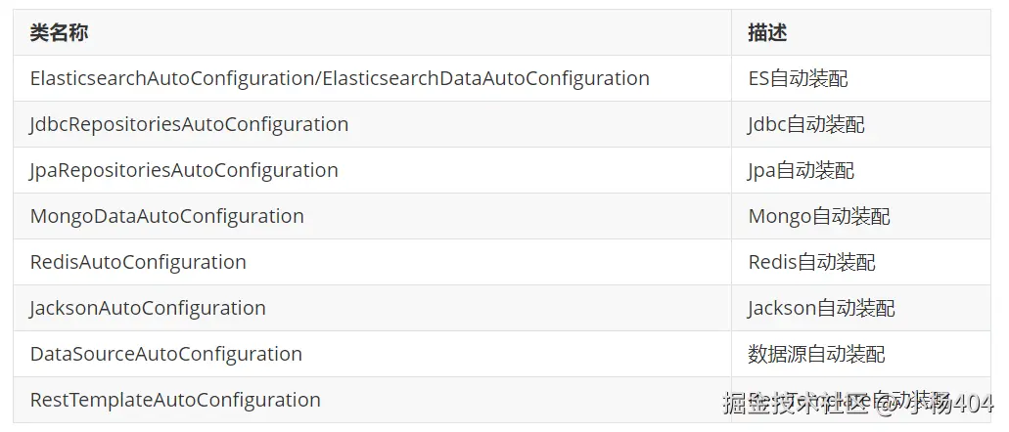Click the DataSourceAutoConfiguration class name
This screenshot has height=432, width=1009.
click(x=166, y=354)
